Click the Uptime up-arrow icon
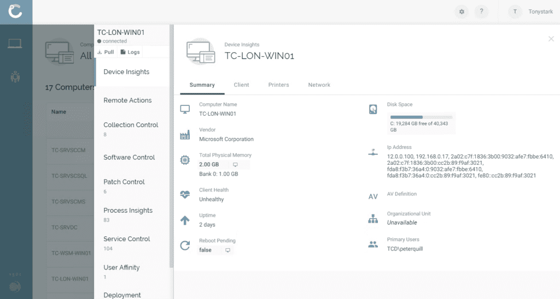 [x=185, y=220]
